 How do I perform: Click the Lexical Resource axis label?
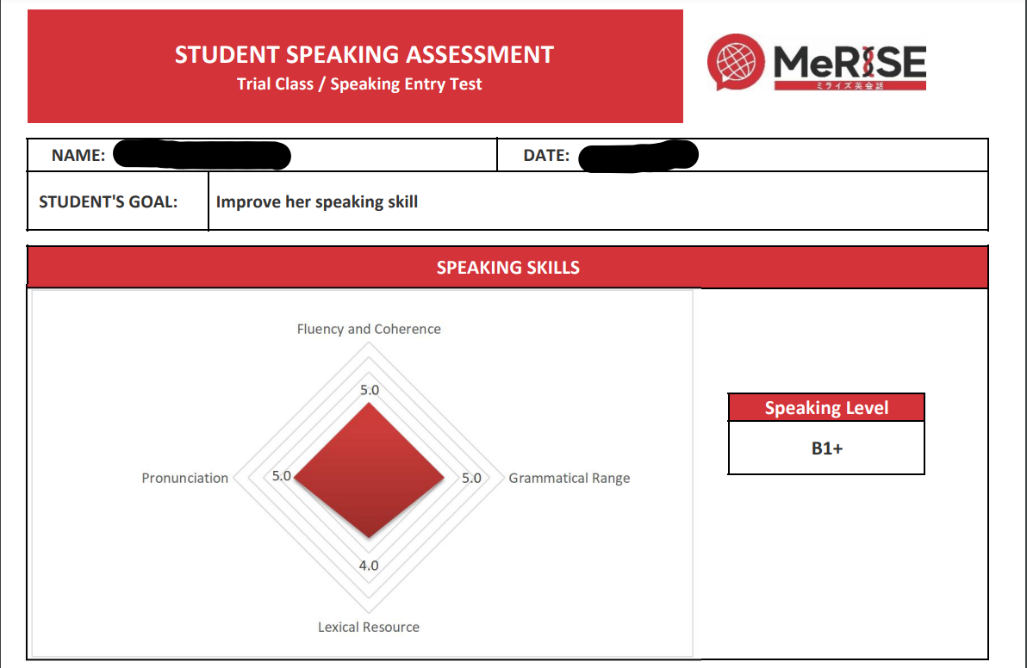pyautogui.click(x=369, y=627)
